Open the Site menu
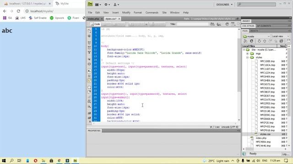This screenshot has width=293, height=164. click(164, 12)
